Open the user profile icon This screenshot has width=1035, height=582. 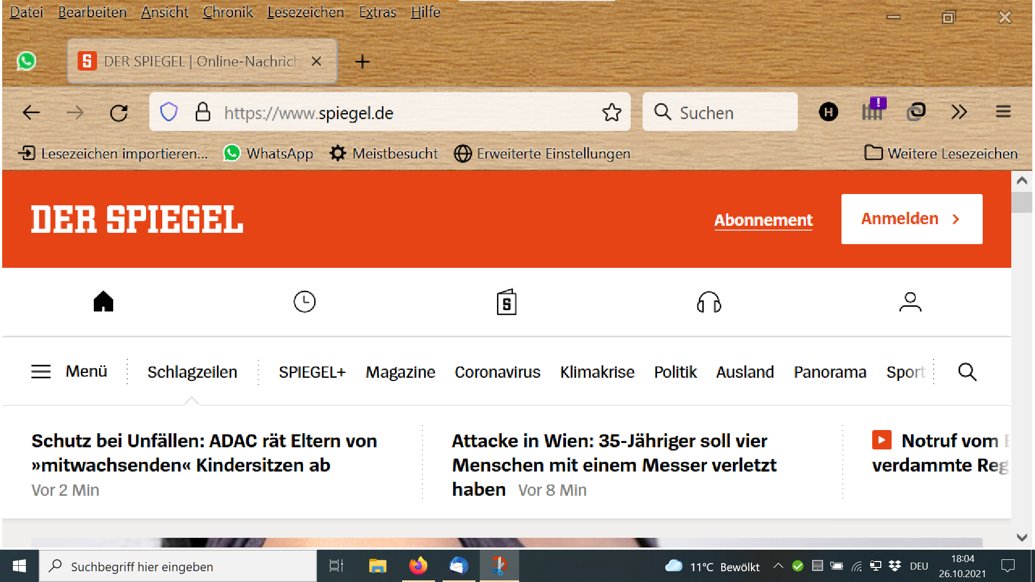tap(910, 302)
